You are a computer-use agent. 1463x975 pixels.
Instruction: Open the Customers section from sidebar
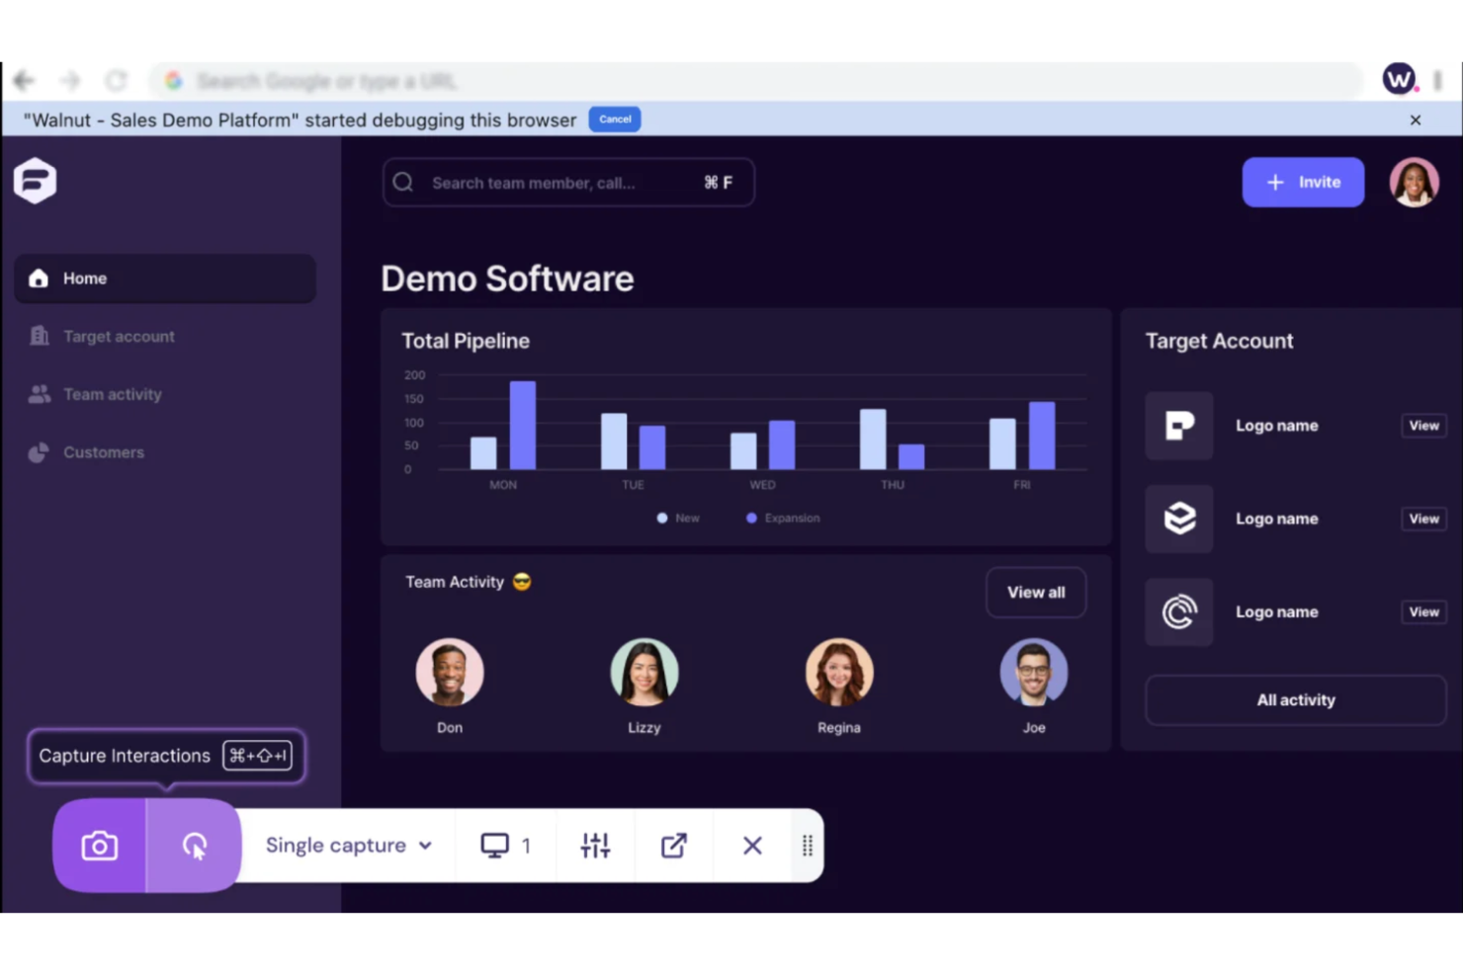point(103,452)
